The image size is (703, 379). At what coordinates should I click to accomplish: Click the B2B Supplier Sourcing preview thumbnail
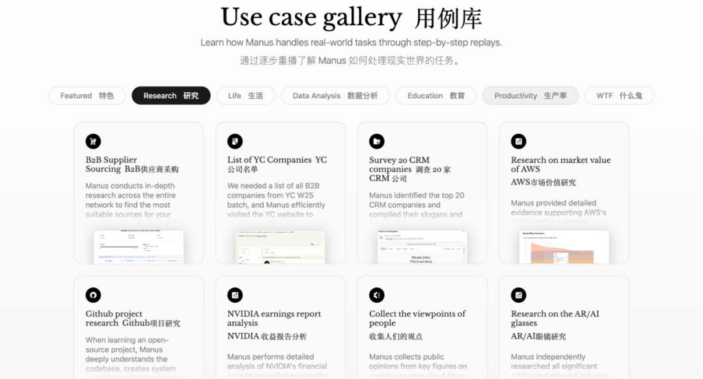click(139, 247)
